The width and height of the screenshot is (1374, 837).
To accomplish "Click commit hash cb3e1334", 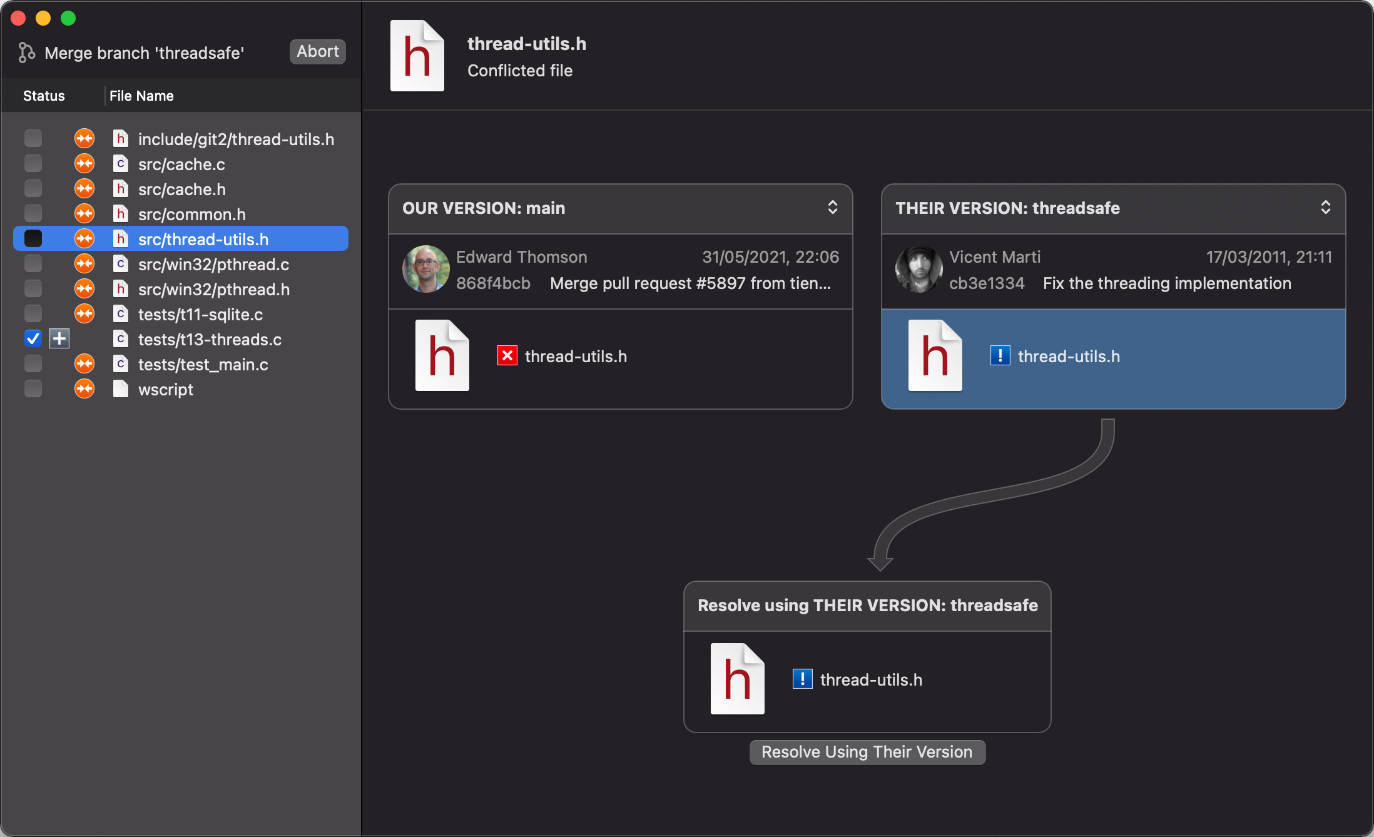I will click(x=987, y=283).
